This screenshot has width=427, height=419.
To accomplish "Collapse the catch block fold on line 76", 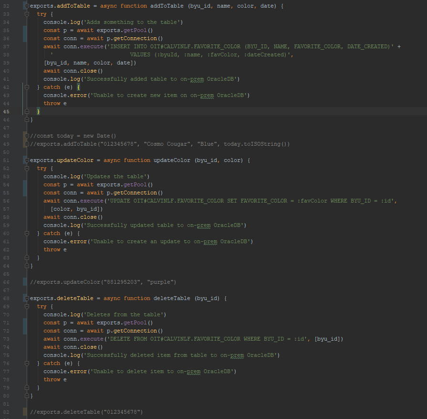I will coord(27,363).
